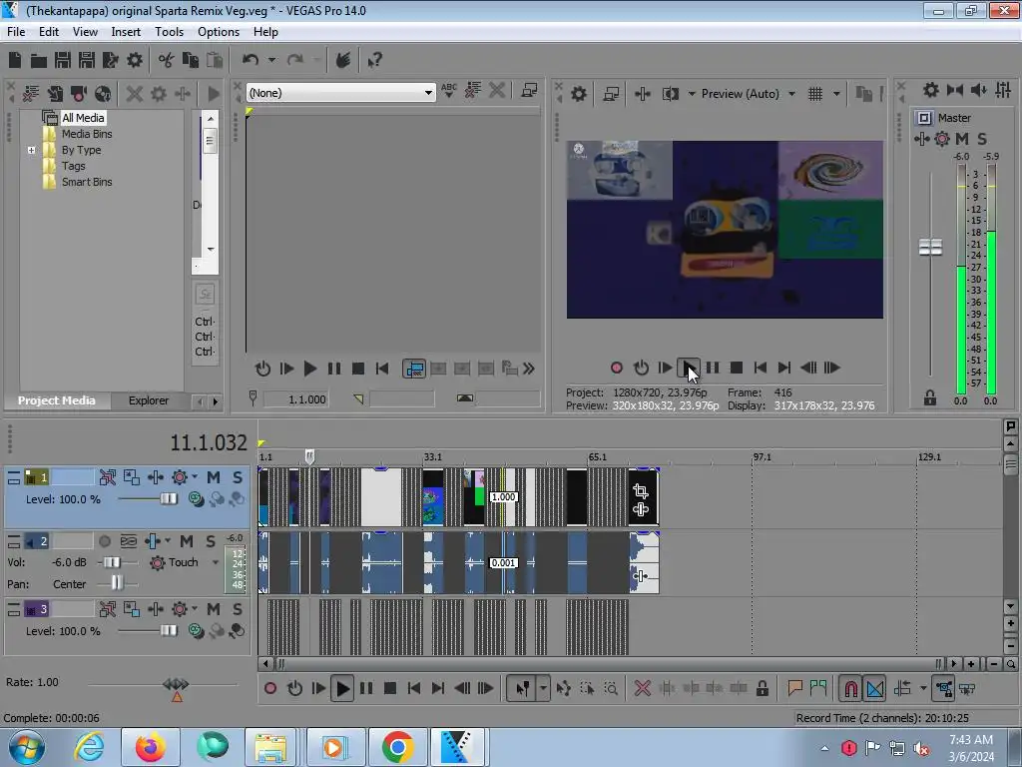Toggle the Split Screen View icon in preview

671,94
